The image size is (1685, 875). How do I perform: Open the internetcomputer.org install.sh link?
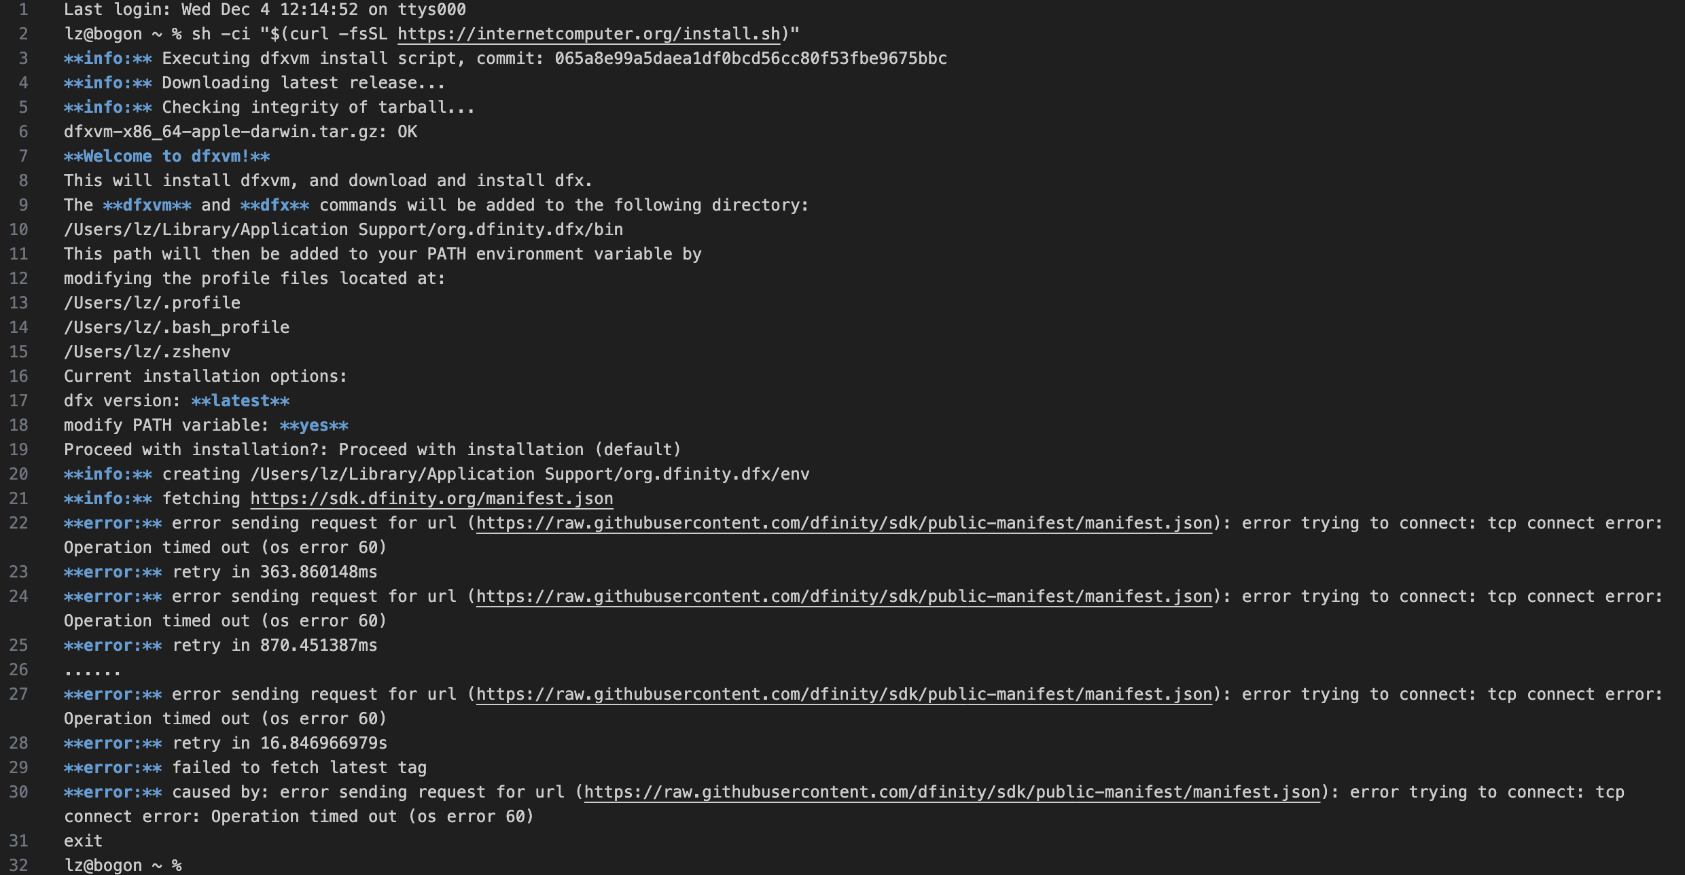(589, 34)
